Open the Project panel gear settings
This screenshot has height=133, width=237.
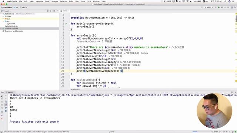tap(54, 11)
